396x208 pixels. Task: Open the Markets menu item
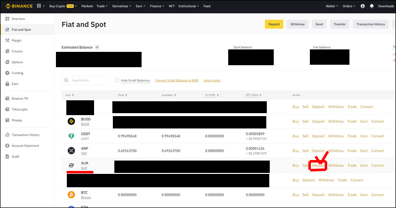point(87,6)
